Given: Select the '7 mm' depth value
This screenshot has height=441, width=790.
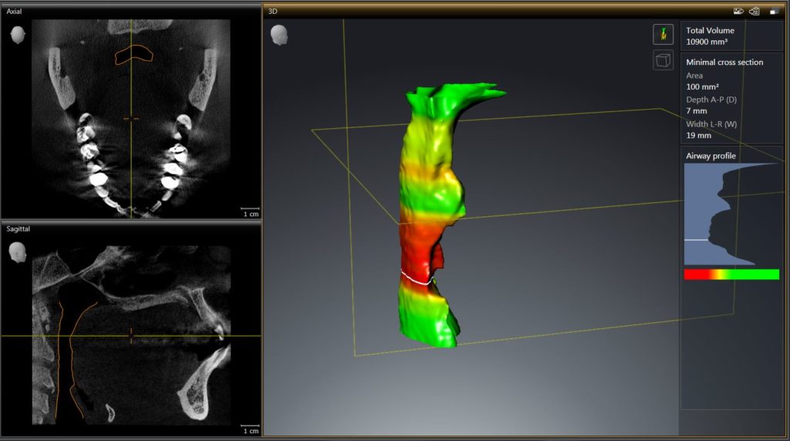Looking at the screenshot, I should click(x=697, y=111).
